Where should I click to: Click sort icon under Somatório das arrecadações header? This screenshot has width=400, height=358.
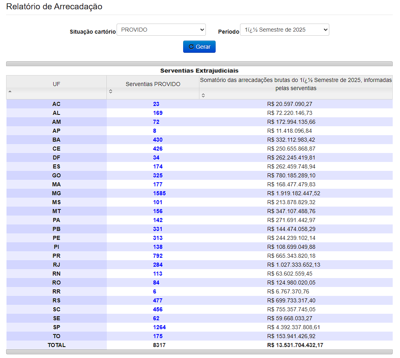pyautogui.click(x=203, y=95)
